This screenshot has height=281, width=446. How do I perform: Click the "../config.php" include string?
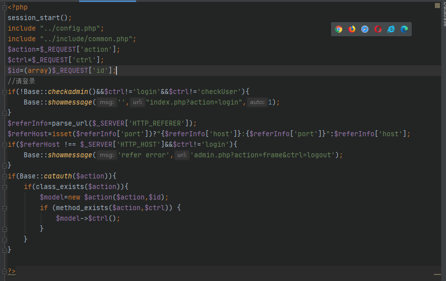pyautogui.click(x=70, y=28)
